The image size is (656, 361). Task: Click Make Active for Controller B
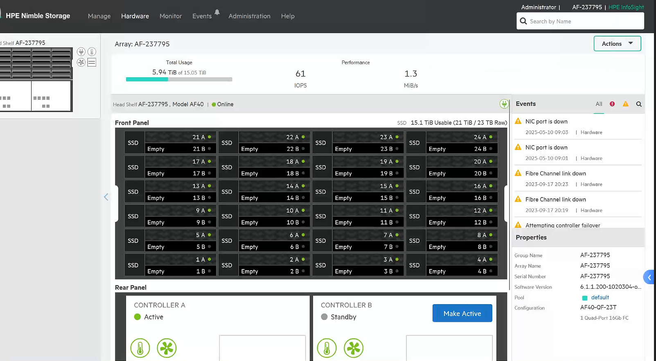click(462, 314)
